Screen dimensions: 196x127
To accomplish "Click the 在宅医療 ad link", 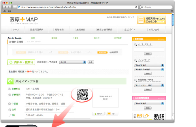I will tap(118, 38).
